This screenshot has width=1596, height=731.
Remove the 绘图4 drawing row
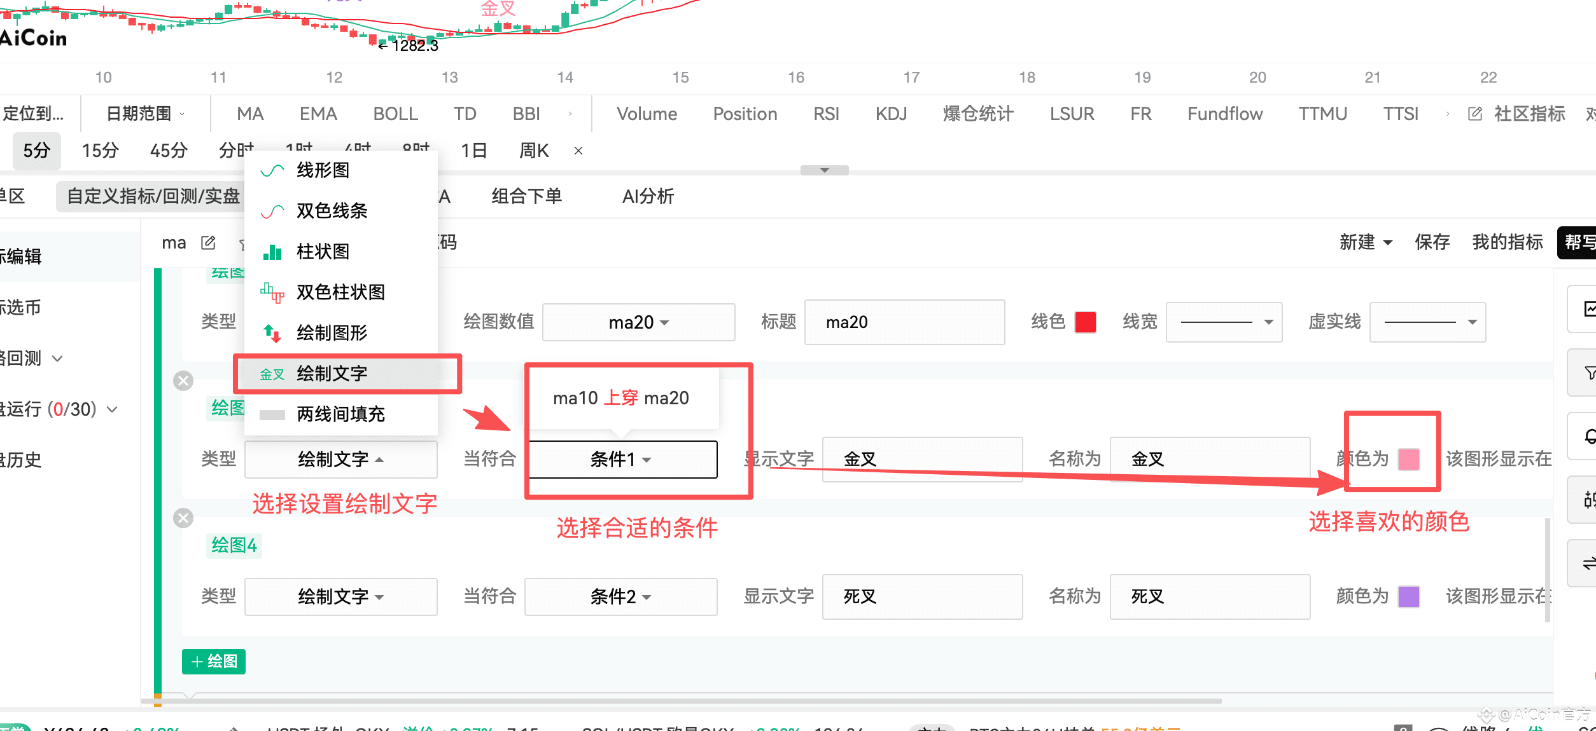pyautogui.click(x=183, y=518)
